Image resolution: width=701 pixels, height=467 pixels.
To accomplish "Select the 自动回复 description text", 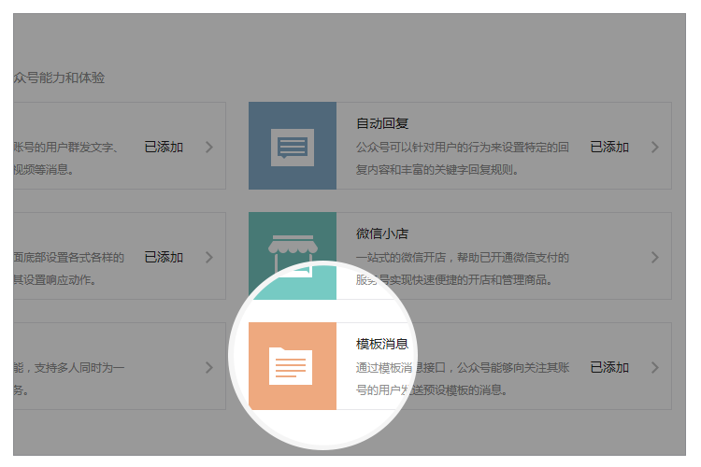I will [463, 158].
